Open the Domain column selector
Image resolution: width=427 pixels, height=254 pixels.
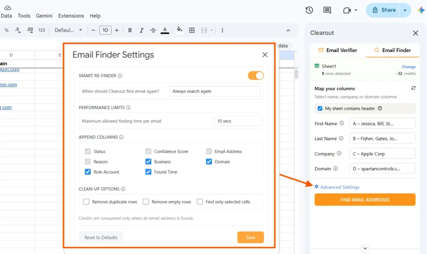pos(382,169)
